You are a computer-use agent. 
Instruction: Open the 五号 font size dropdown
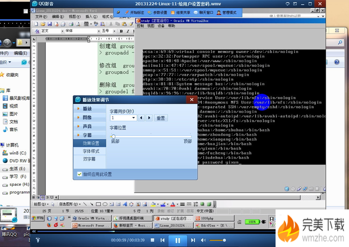pyautogui.click(x=114, y=31)
